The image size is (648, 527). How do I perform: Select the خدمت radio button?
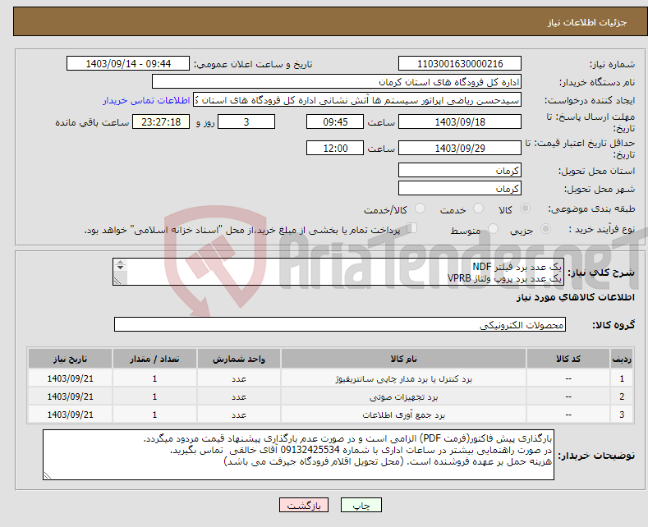(x=478, y=209)
